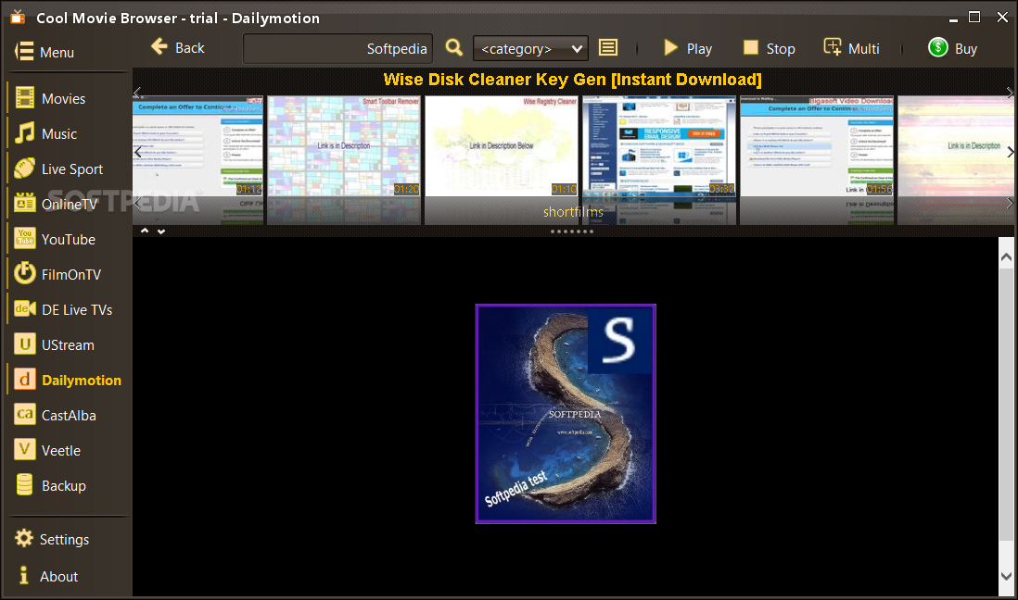Image resolution: width=1018 pixels, height=600 pixels.
Task: Select the thumbnail with duration 01:12
Action: (x=197, y=146)
